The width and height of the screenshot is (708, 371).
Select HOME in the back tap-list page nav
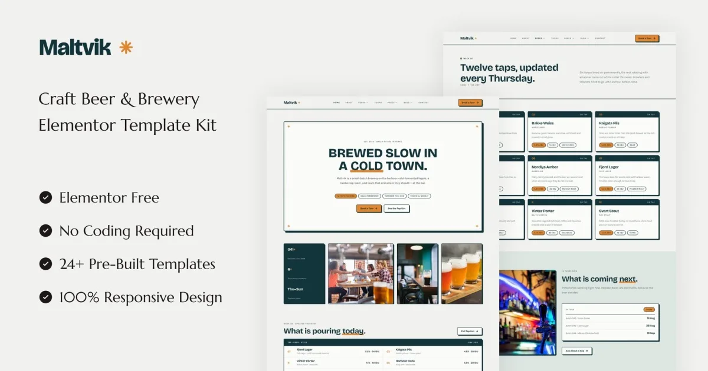click(x=513, y=38)
